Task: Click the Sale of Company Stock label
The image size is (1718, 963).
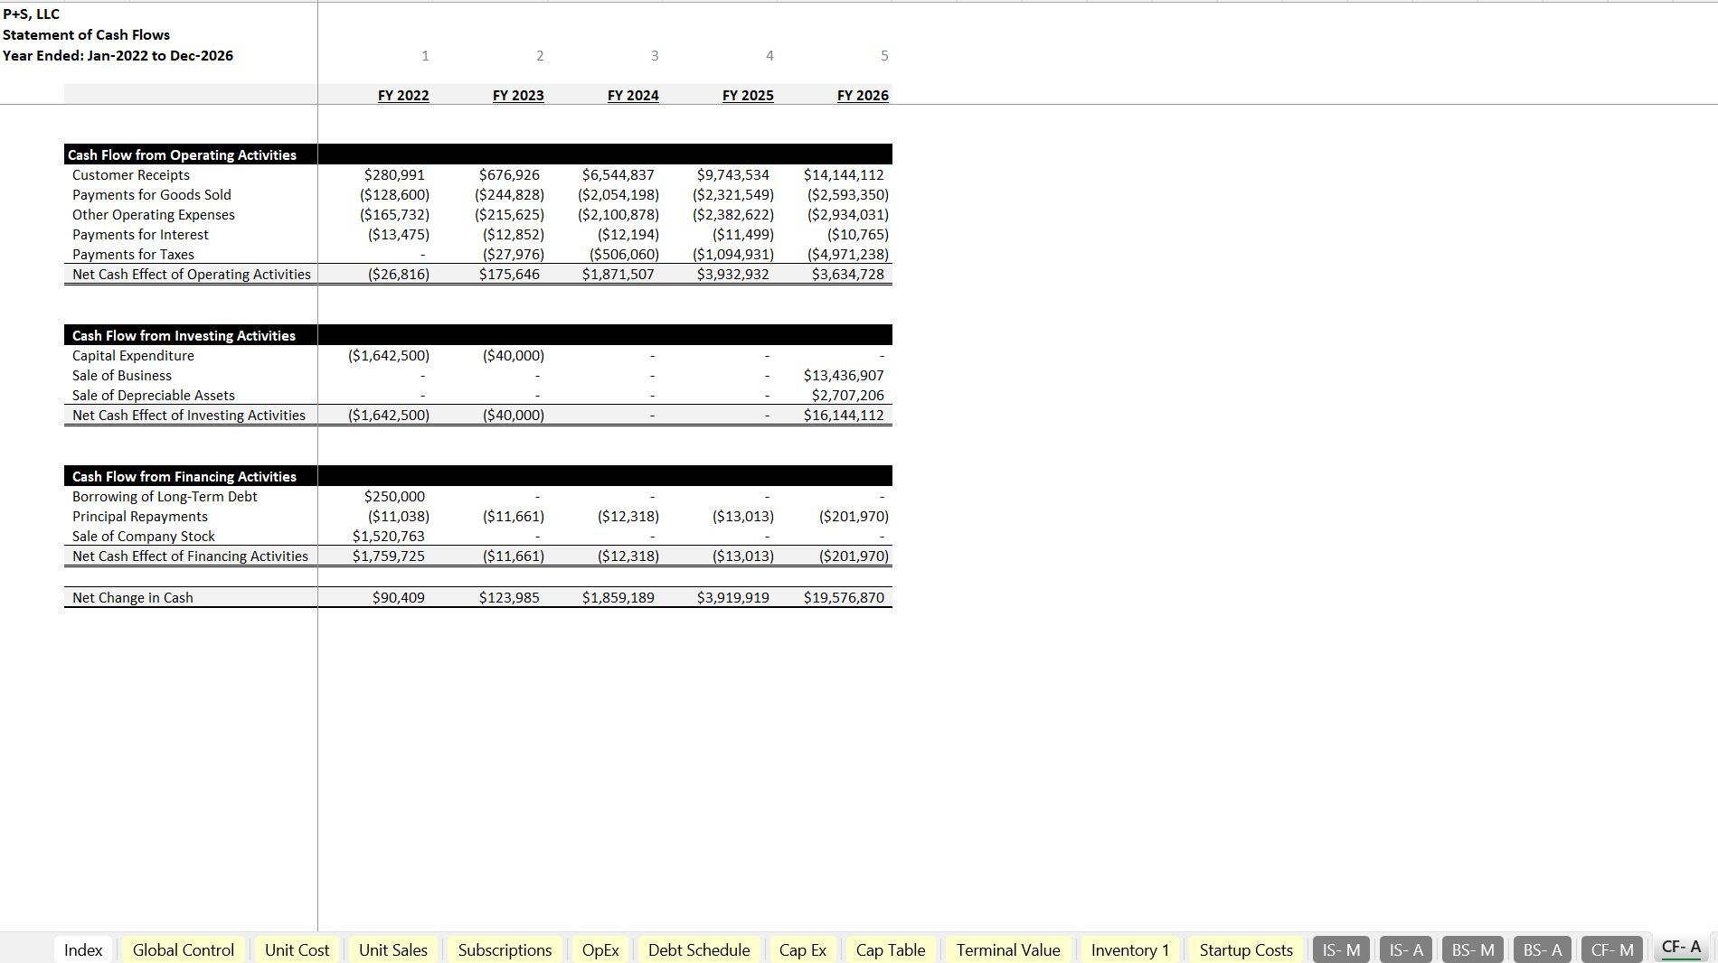Action: pyautogui.click(x=144, y=536)
